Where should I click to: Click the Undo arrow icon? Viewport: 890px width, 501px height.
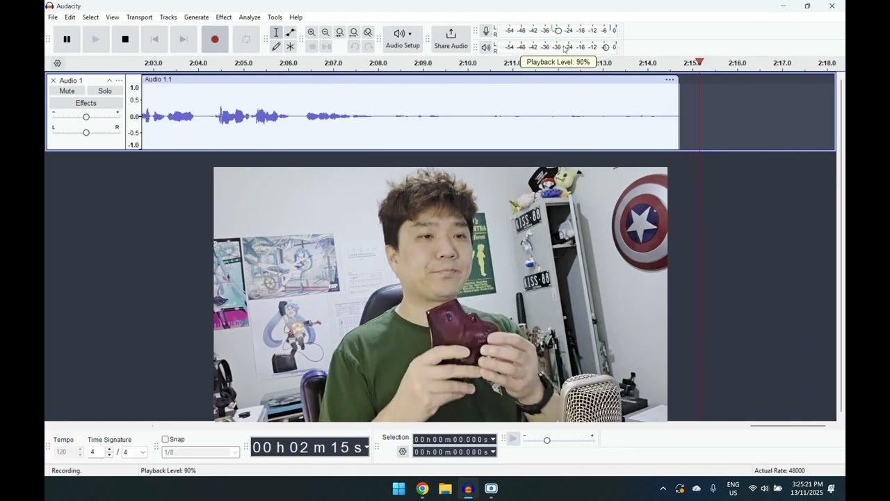[x=354, y=47]
